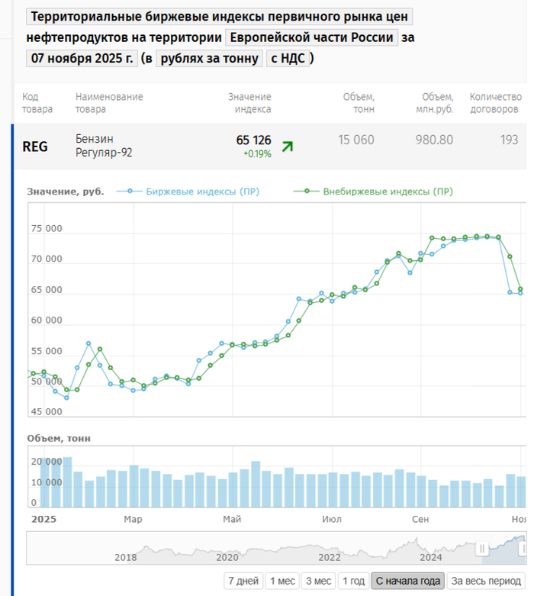This screenshot has height=596, width=534.
Task: Toggle the Внебиржевые индексы (ПР) series
Action: 388,192
